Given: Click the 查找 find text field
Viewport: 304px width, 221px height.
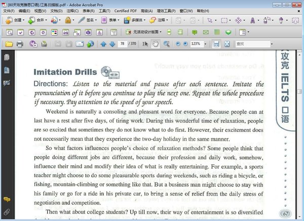Looking at the screenshot, I should (x=253, y=44).
